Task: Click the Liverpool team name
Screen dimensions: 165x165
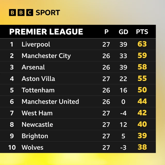Action: coord(36,44)
